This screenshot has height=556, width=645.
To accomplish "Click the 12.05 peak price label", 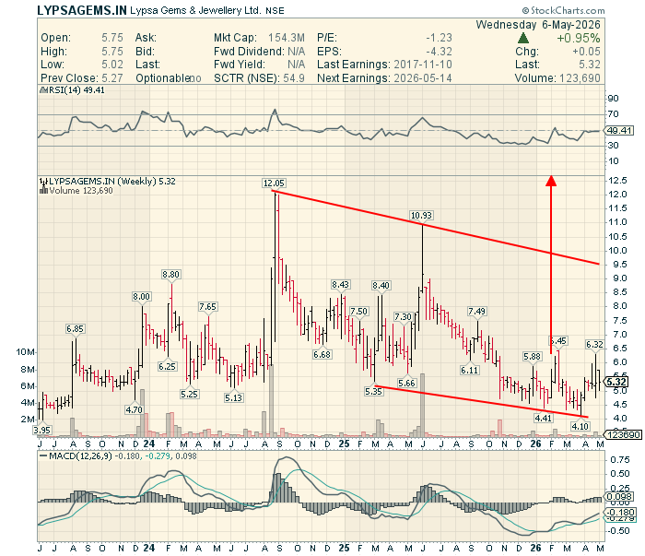I will point(275,183).
